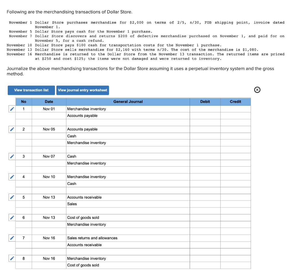Viewport: 293px width, 271px height.
Task: Click the edit pencil for entry 2
Action: 12,129
